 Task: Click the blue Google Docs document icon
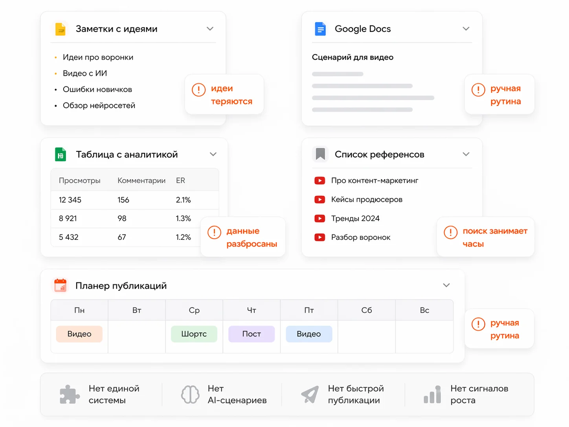[320, 29]
